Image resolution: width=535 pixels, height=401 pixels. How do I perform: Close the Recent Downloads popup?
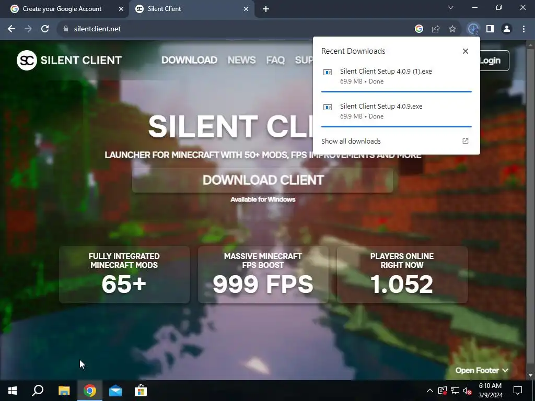coord(466,51)
